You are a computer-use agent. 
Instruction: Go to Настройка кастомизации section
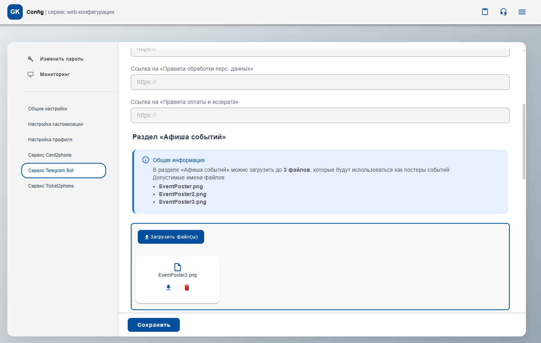point(56,124)
